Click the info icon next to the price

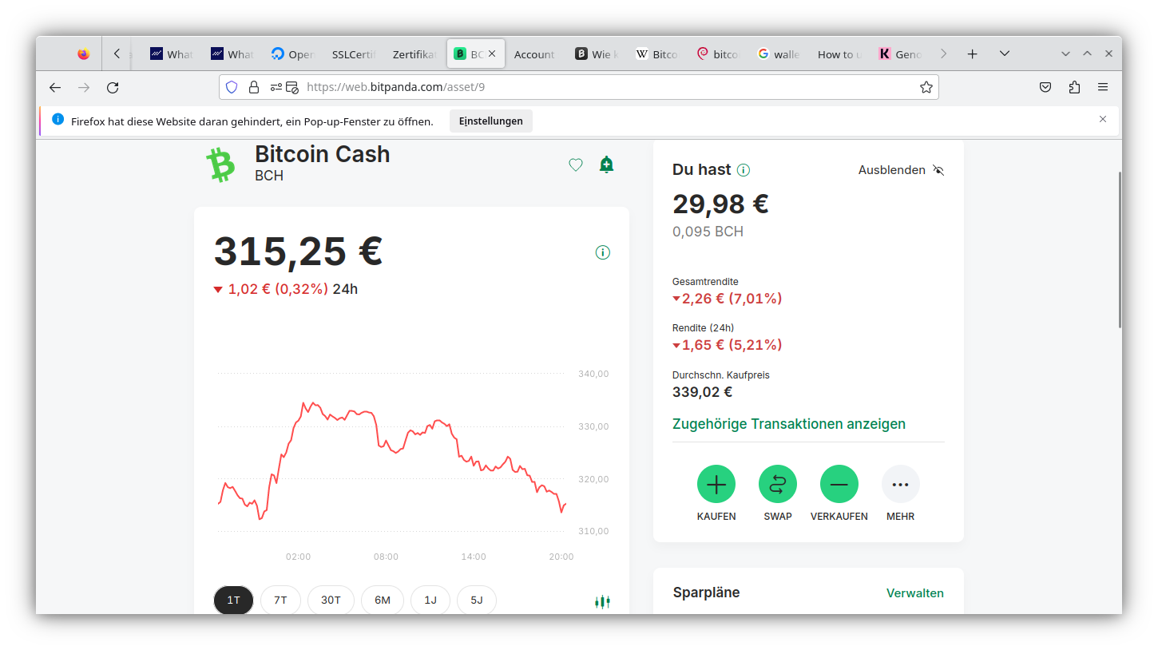(x=603, y=252)
